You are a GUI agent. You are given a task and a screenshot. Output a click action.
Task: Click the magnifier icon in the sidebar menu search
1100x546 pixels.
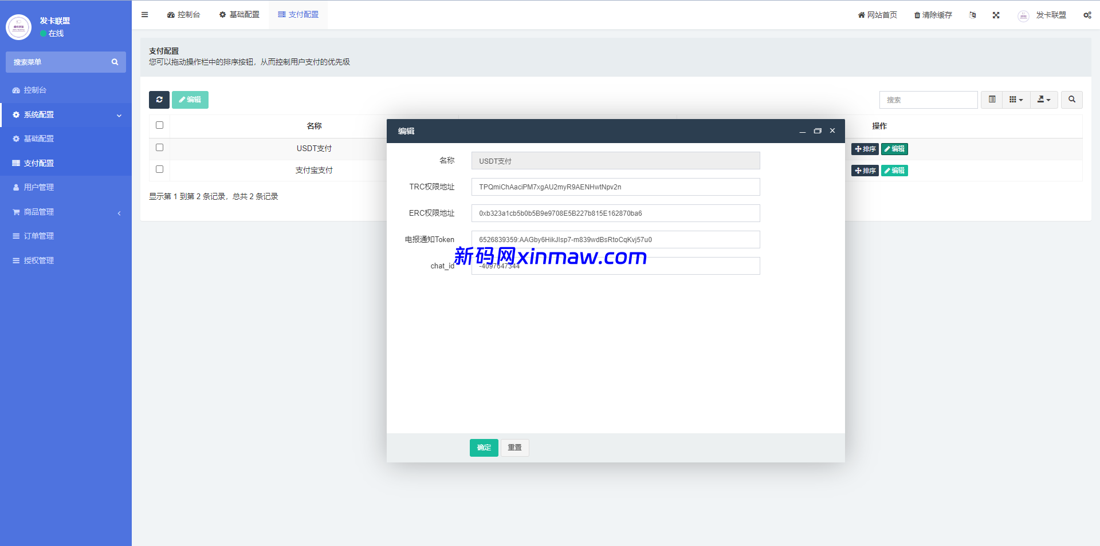(x=115, y=62)
